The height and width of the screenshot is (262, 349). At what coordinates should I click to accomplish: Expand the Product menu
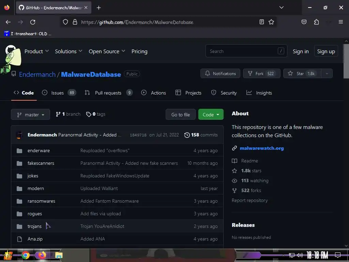click(x=36, y=51)
